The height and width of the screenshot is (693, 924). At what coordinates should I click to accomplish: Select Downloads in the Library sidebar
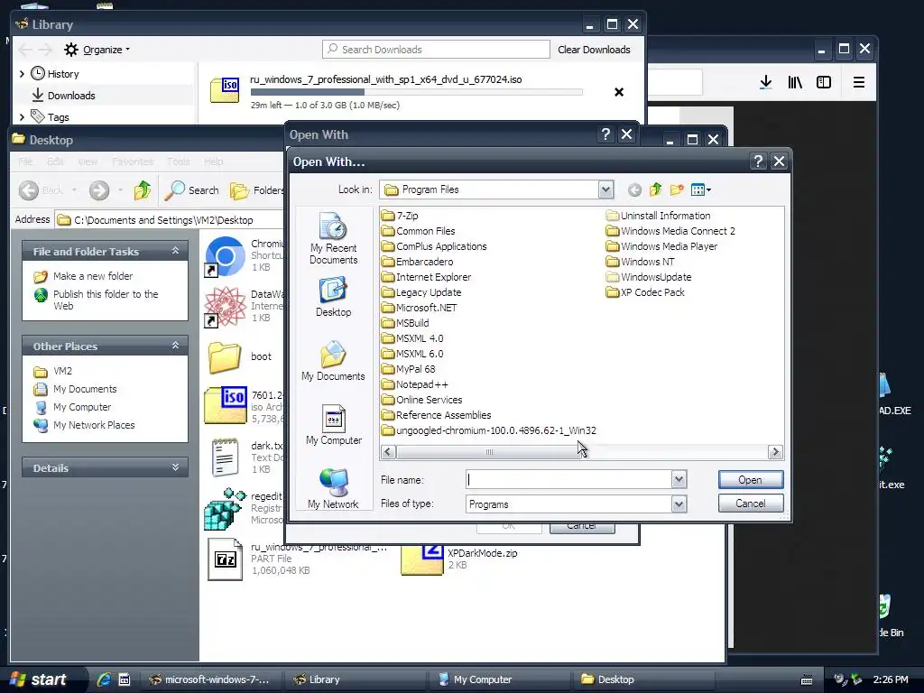pyautogui.click(x=63, y=96)
